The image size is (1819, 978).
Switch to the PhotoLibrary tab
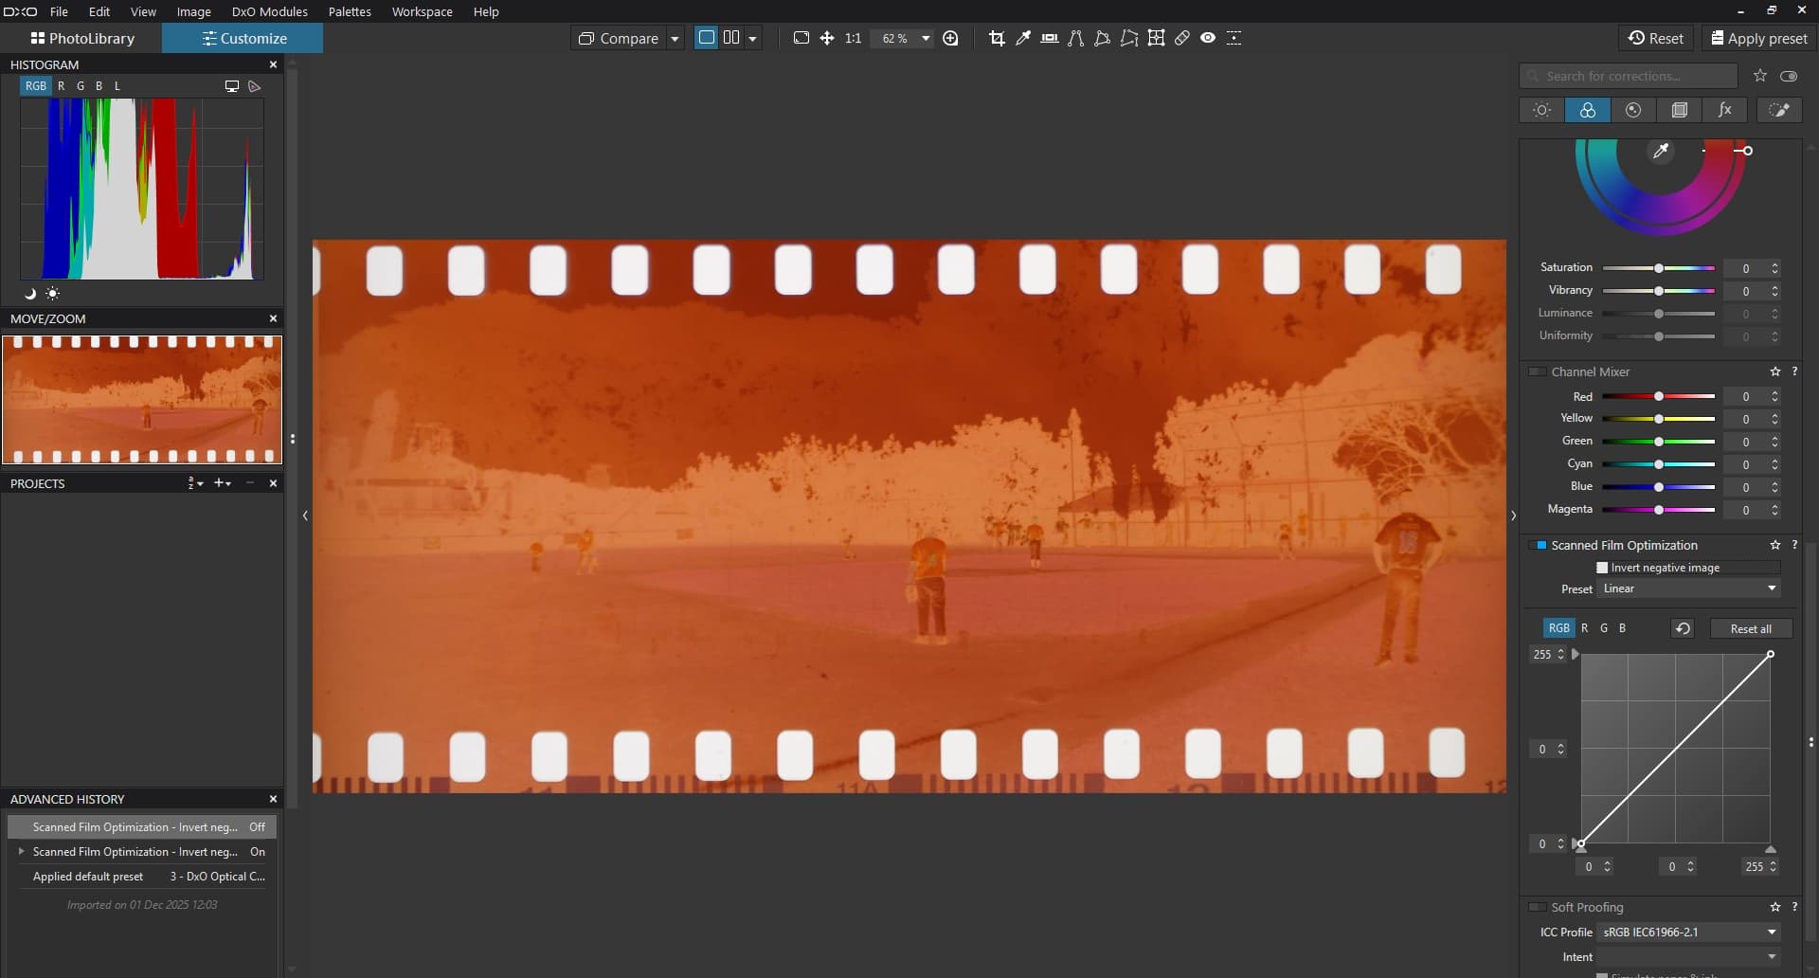pos(82,38)
